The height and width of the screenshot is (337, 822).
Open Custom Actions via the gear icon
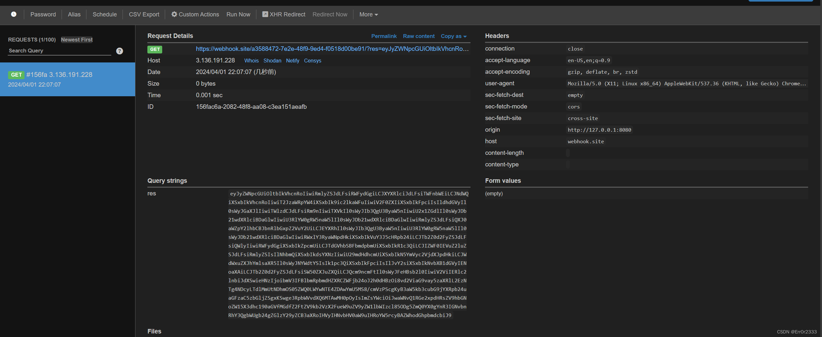click(x=173, y=14)
